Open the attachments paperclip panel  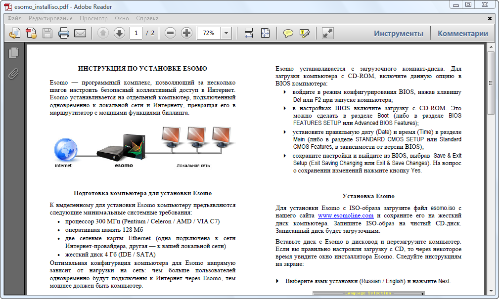tap(13, 74)
